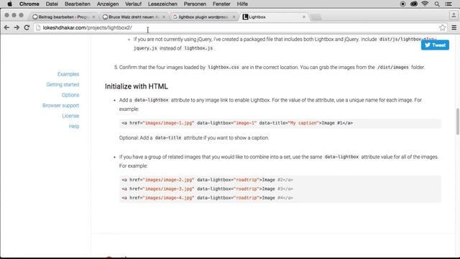Close the Beitrag bearbeiten tab
Screen dimensions: 460x259
click(x=93, y=17)
